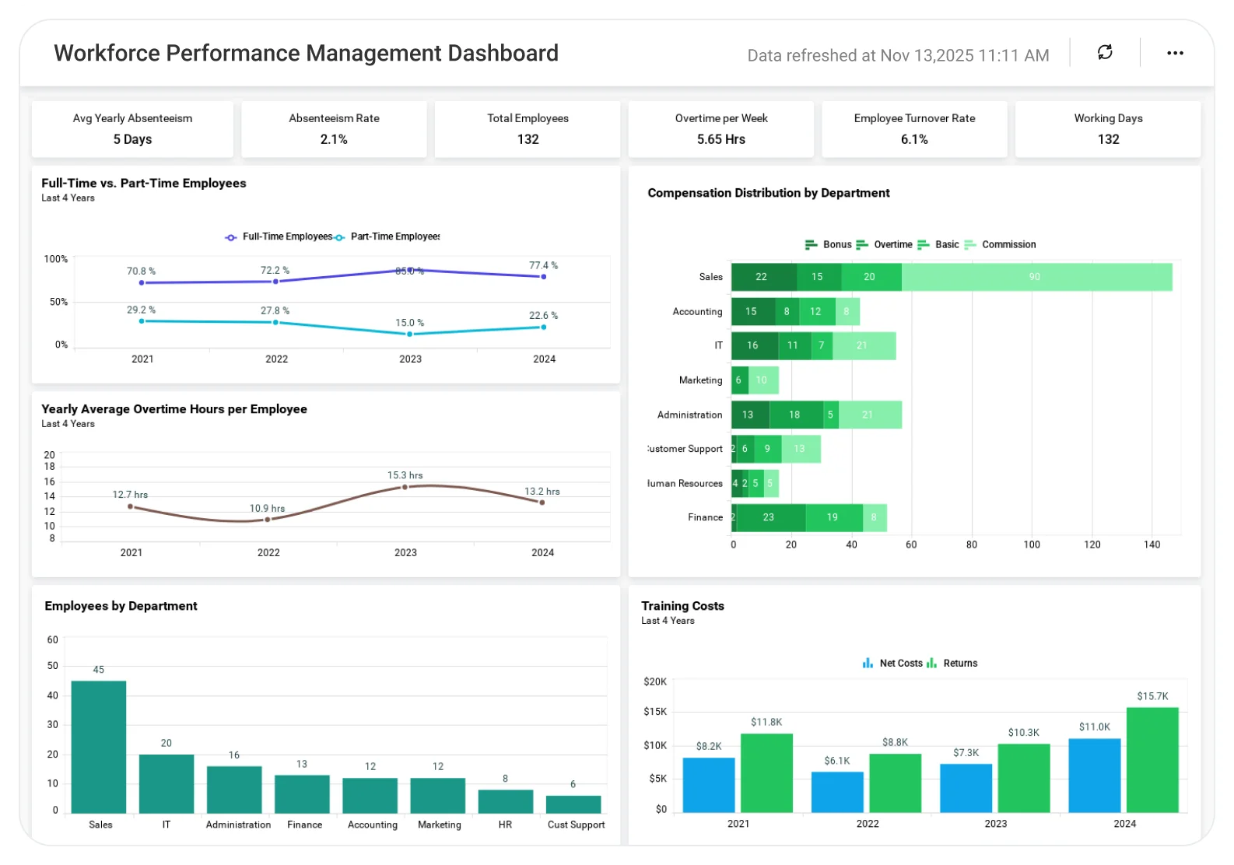Click the Commission legend icon
The height and width of the screenshot is (865, 1234).
click(970, 244)
